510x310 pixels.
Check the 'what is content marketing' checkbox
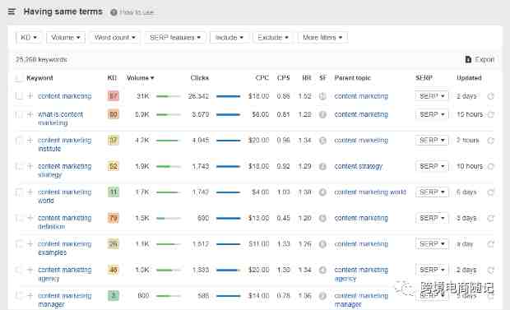coord(19,114)
